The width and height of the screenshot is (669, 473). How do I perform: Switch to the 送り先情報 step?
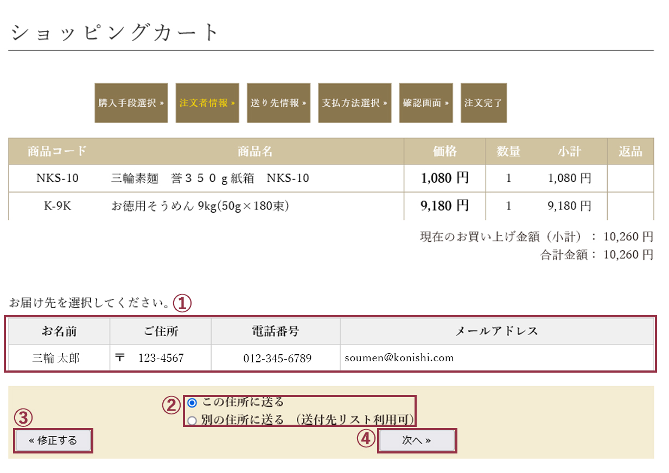tap(278, 103)
